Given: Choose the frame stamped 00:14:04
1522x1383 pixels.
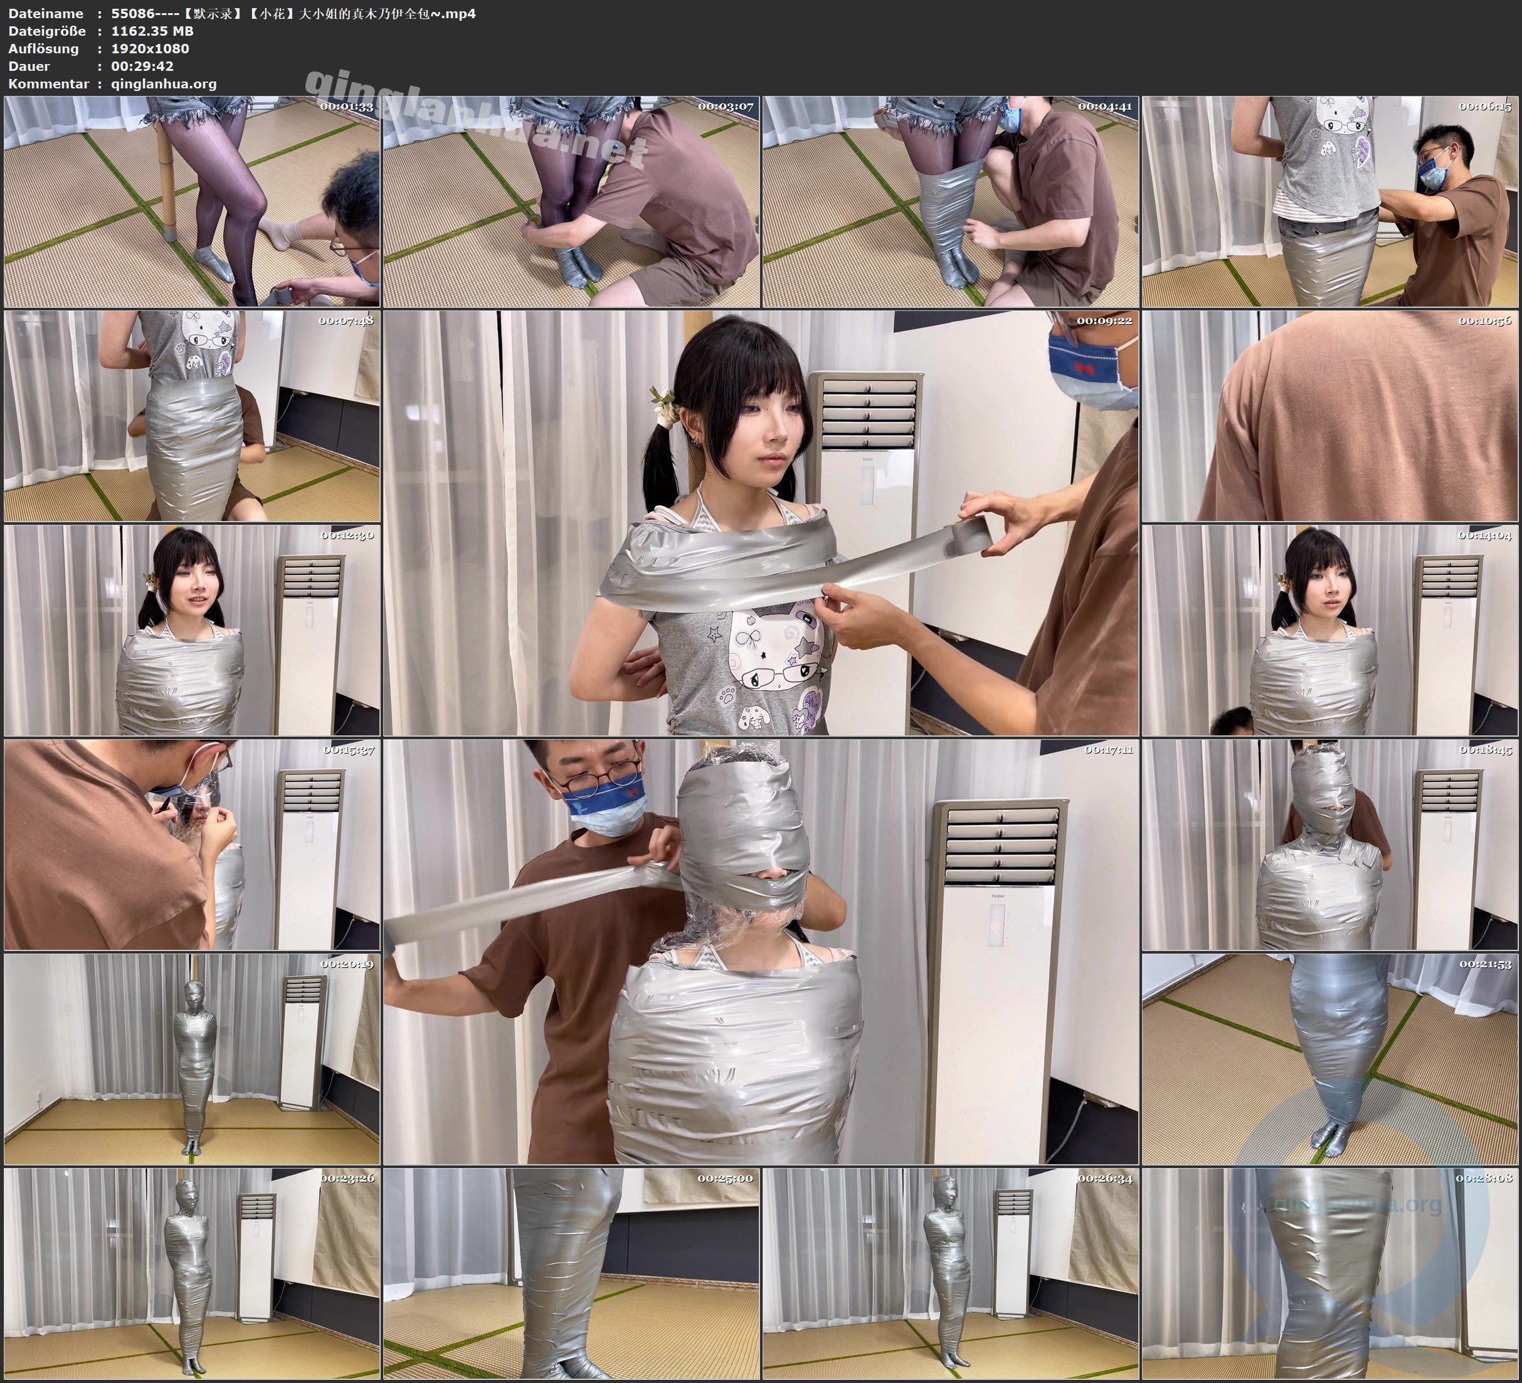Looking at the screenshot, I should tap(1329, 630).
